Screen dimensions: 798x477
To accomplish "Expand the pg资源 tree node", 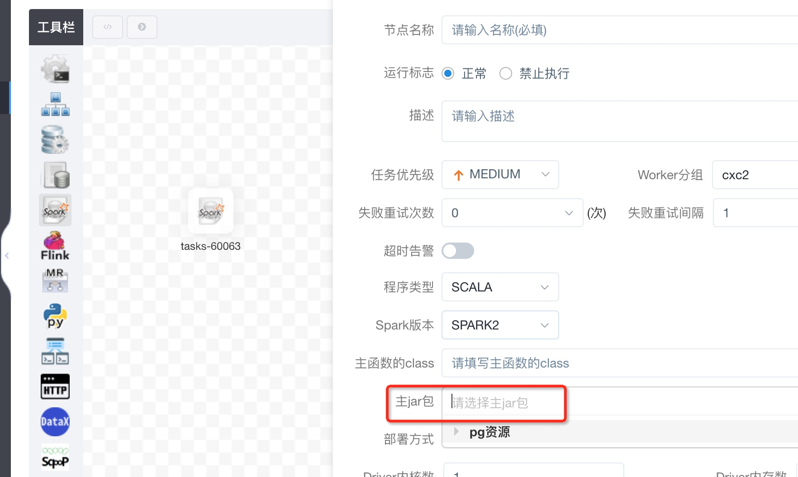I will click(x=456, y=432).
